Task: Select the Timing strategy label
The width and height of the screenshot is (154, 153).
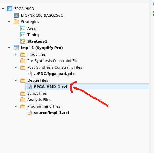Action: point(33,35)
